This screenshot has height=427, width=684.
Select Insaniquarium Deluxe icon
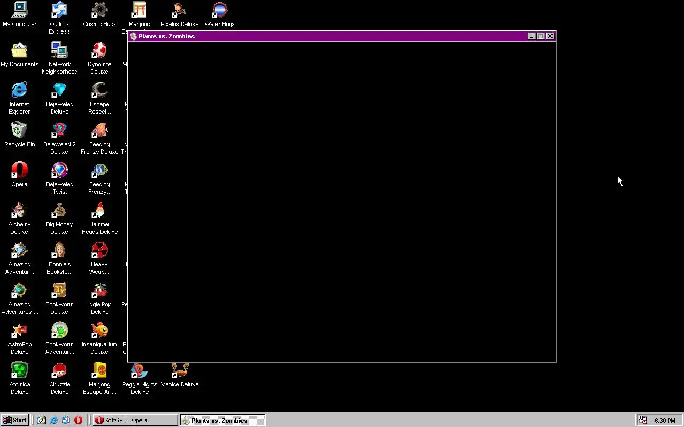tap(99, 338)
